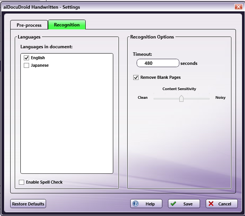Click the 'Languages in document:' label
The height and width of the screenshot is (216, 245).
click(x=46, y=47)
